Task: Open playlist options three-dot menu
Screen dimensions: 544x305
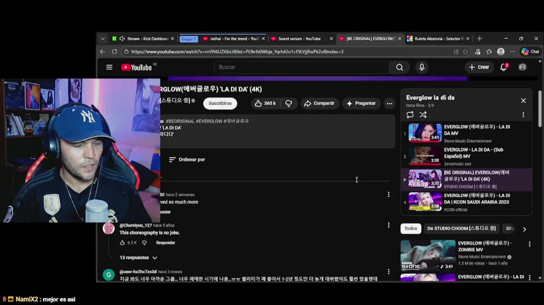Action: click(523, 115)
